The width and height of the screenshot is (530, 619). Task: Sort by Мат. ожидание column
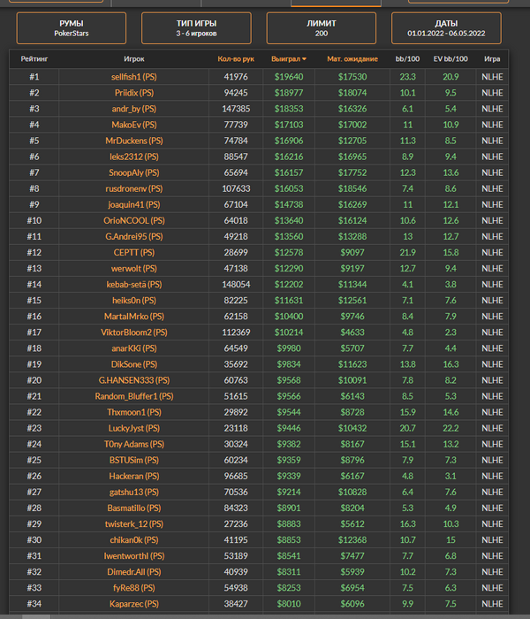point(352,59)
